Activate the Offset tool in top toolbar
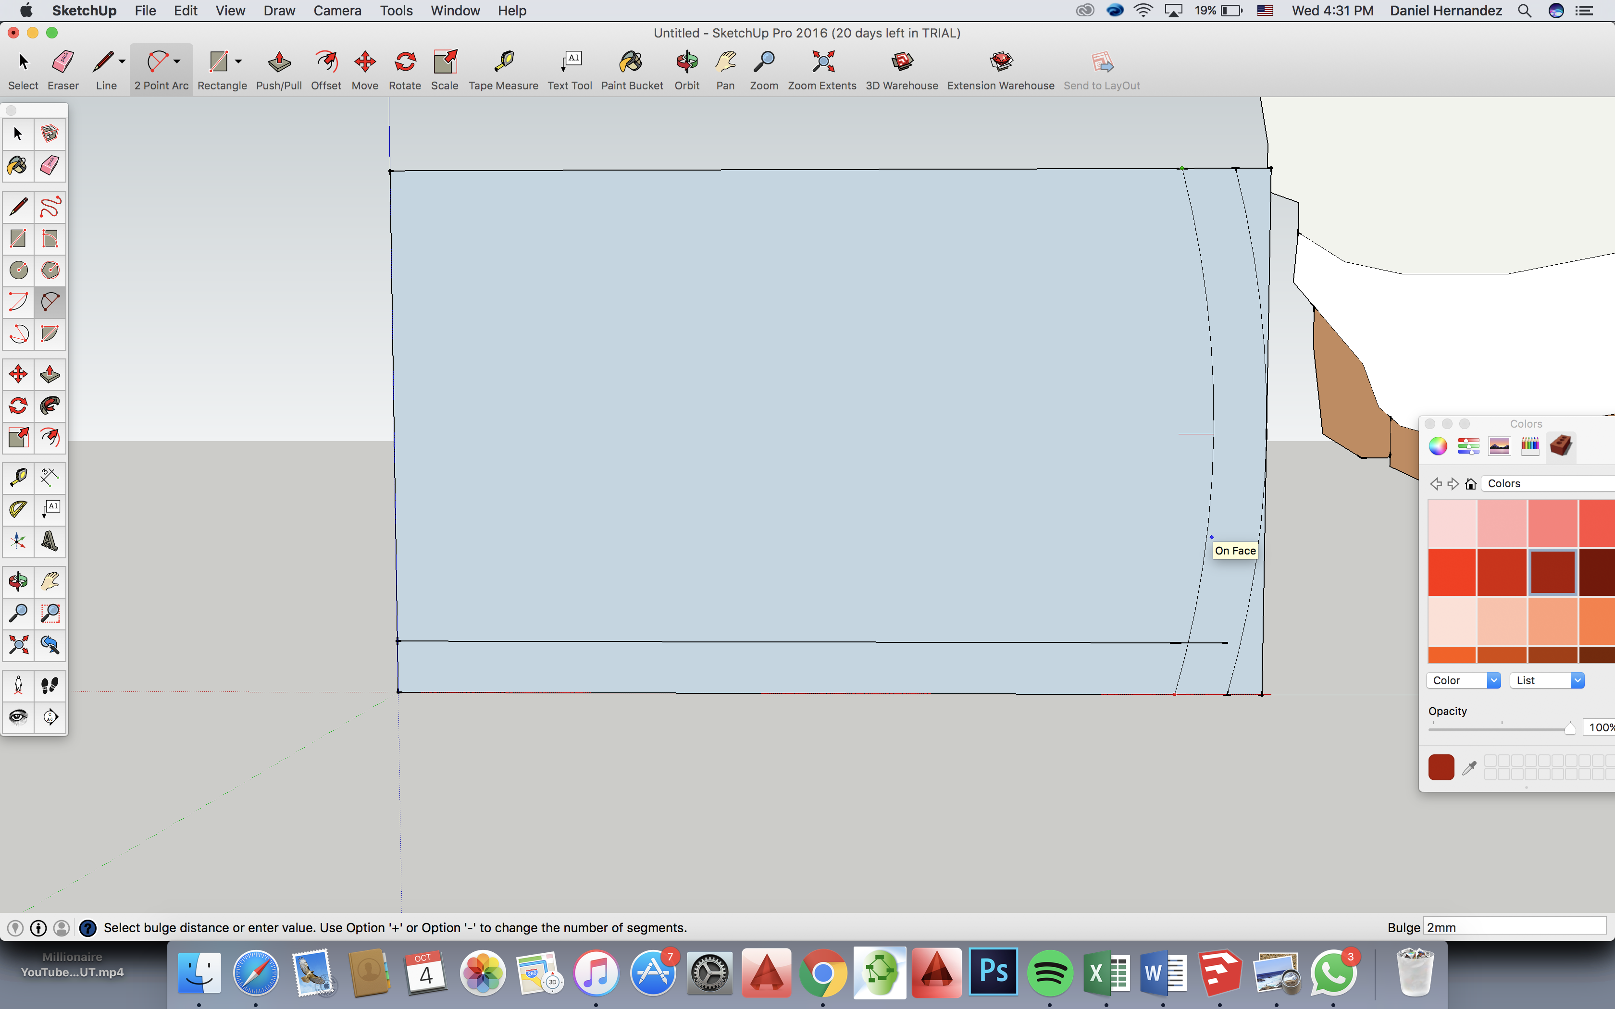 pos(326,70)
